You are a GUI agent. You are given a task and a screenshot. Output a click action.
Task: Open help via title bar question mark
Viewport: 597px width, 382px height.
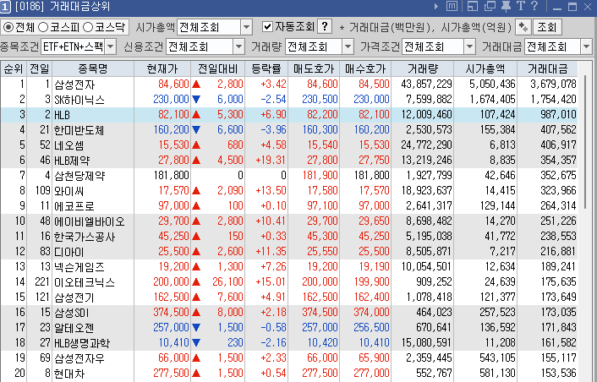coord(534,6)
